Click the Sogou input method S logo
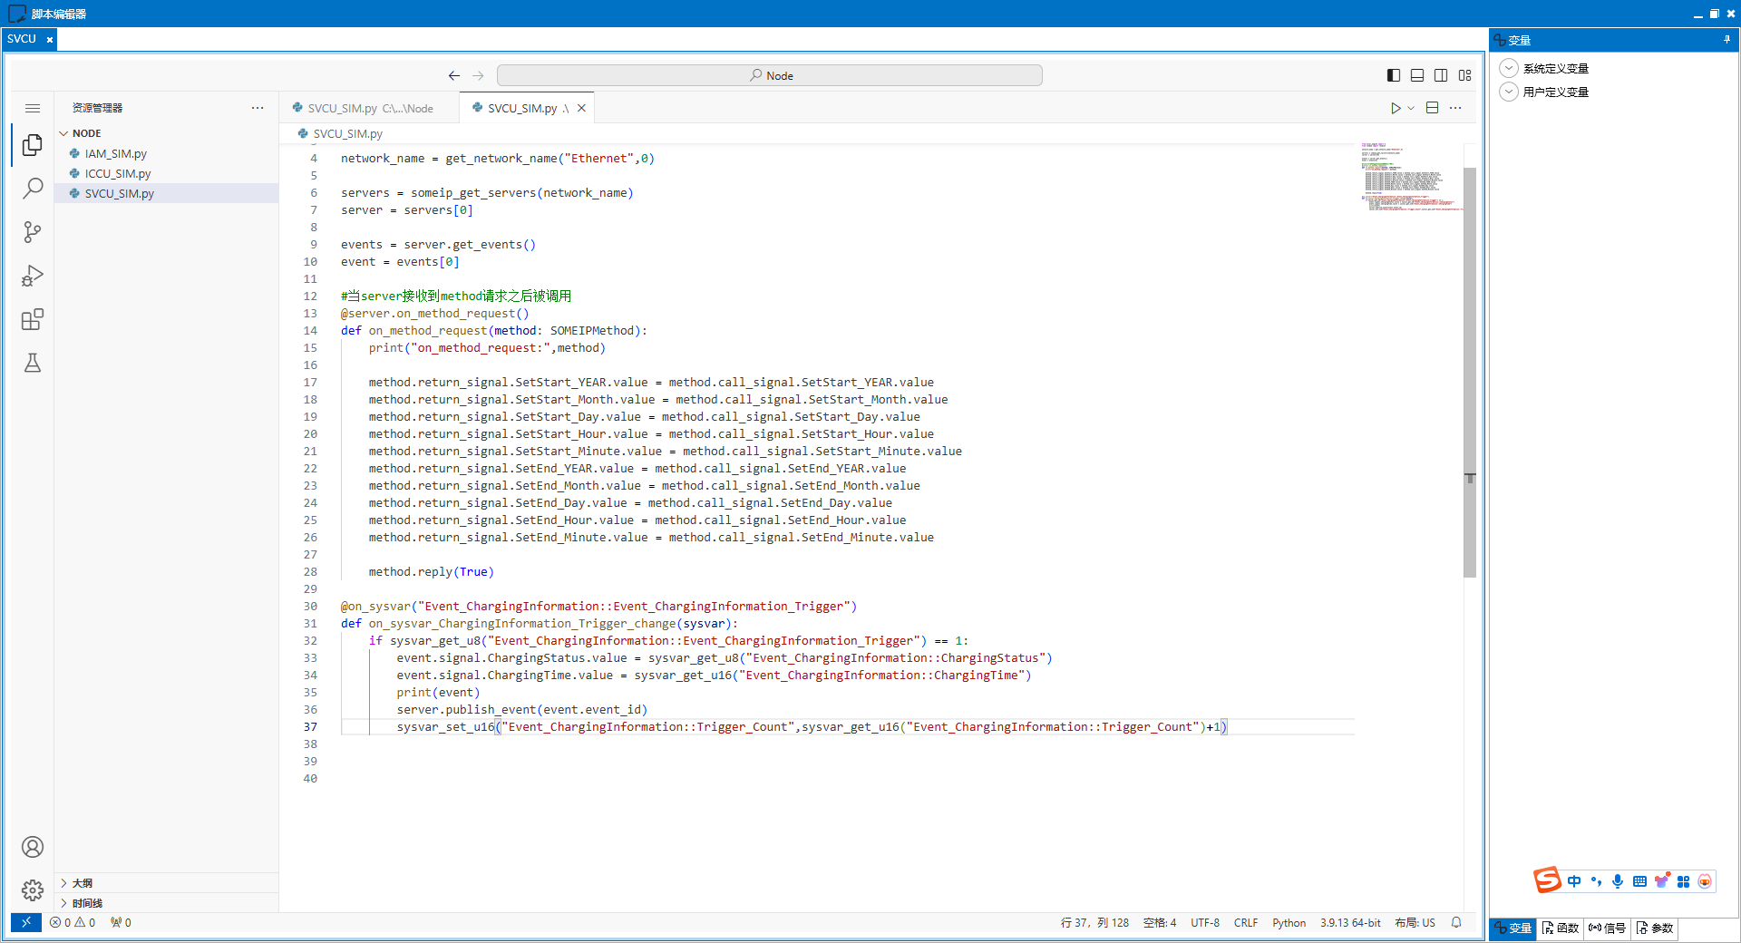Image resolution: width=1741 pixels, height=943 pixels. (x=1547, y=880)
